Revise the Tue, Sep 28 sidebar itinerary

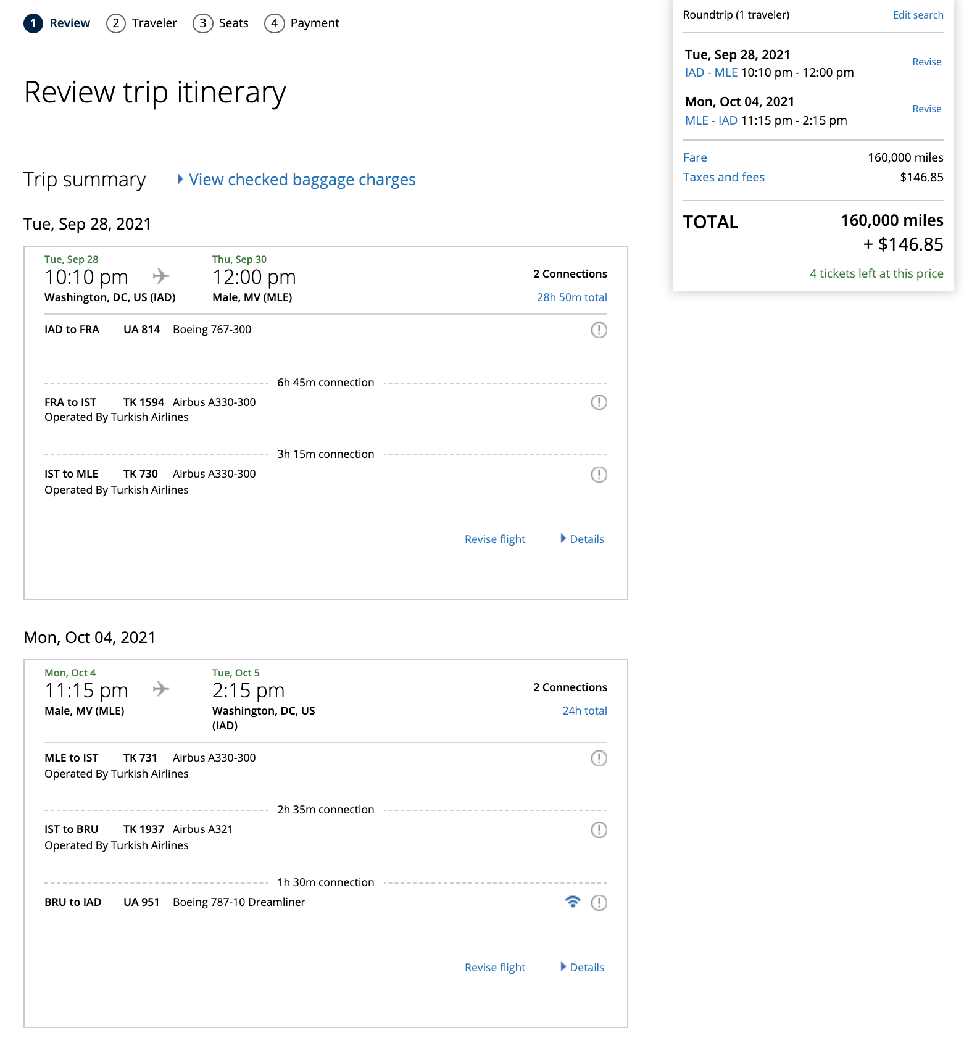coord(926,62)
